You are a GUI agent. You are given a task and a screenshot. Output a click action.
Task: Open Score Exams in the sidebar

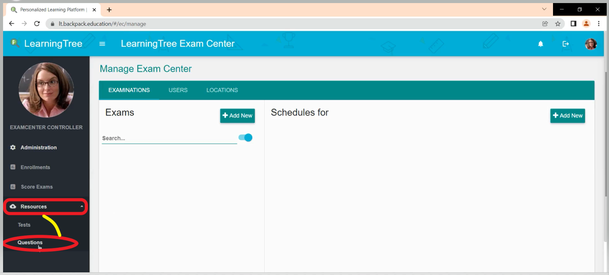pos(36,187)
